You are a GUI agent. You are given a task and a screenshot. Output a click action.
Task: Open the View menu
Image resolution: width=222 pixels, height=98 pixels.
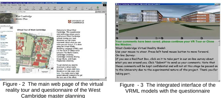pos(9,5)
